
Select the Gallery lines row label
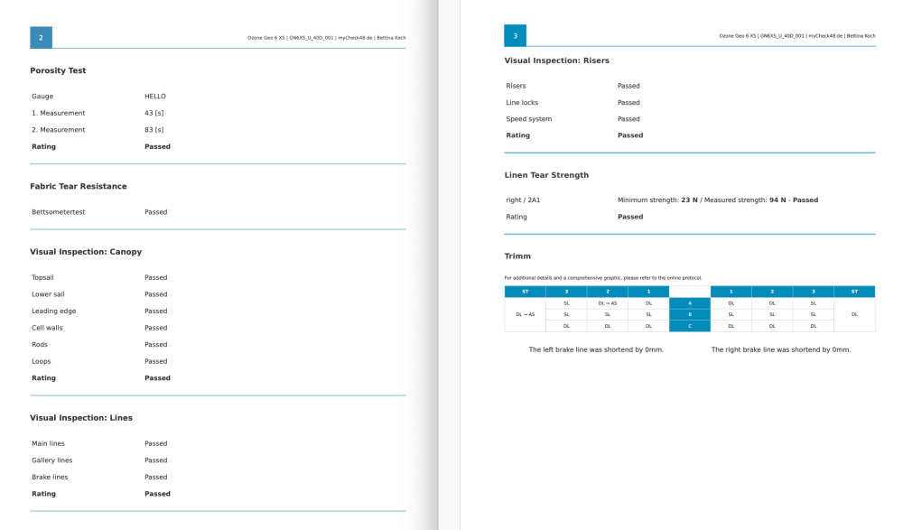point(52,460)
